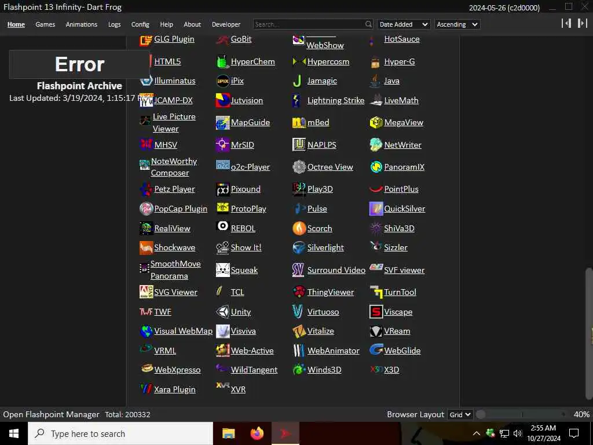Click Open Flashpoint Manager
Viewport: 593px width, 445px height.
(51, 414)
